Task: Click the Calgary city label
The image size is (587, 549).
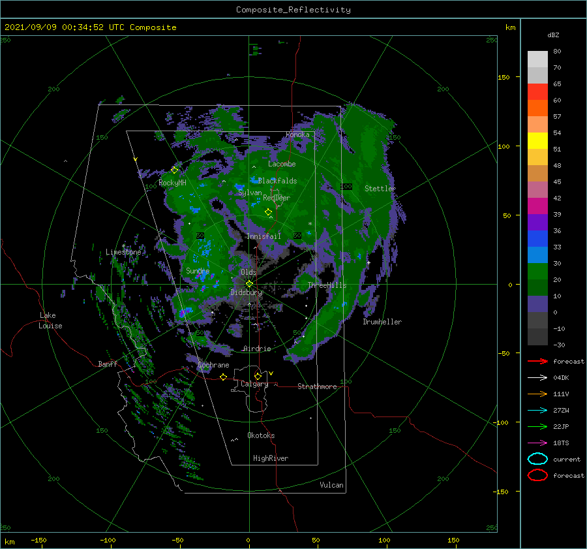Action: [x=254, y=384]
